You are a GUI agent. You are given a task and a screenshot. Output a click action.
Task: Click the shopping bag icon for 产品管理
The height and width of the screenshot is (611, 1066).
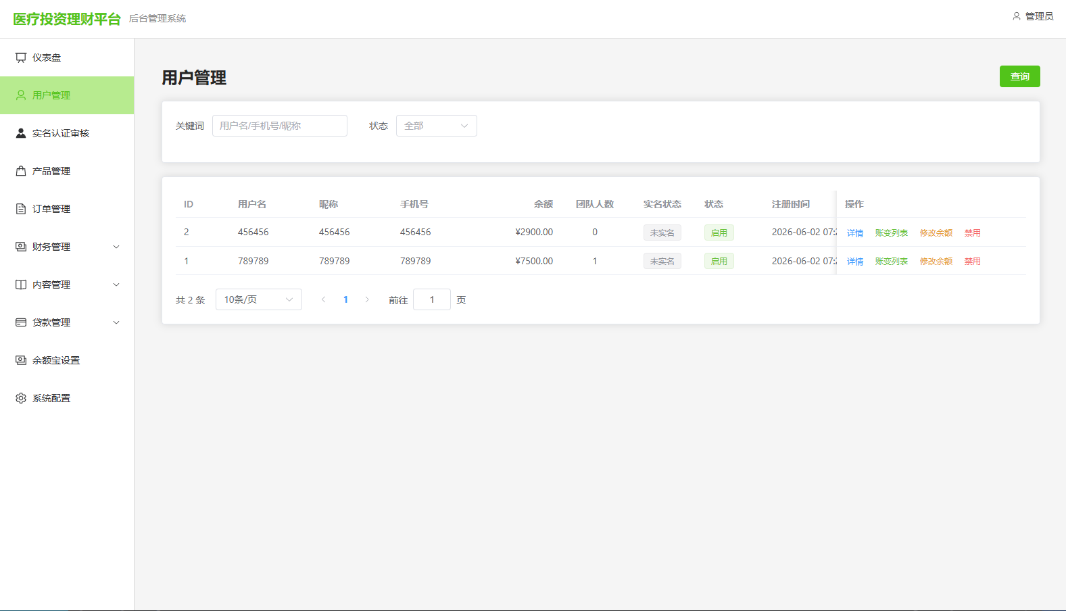tap(21, 171)
